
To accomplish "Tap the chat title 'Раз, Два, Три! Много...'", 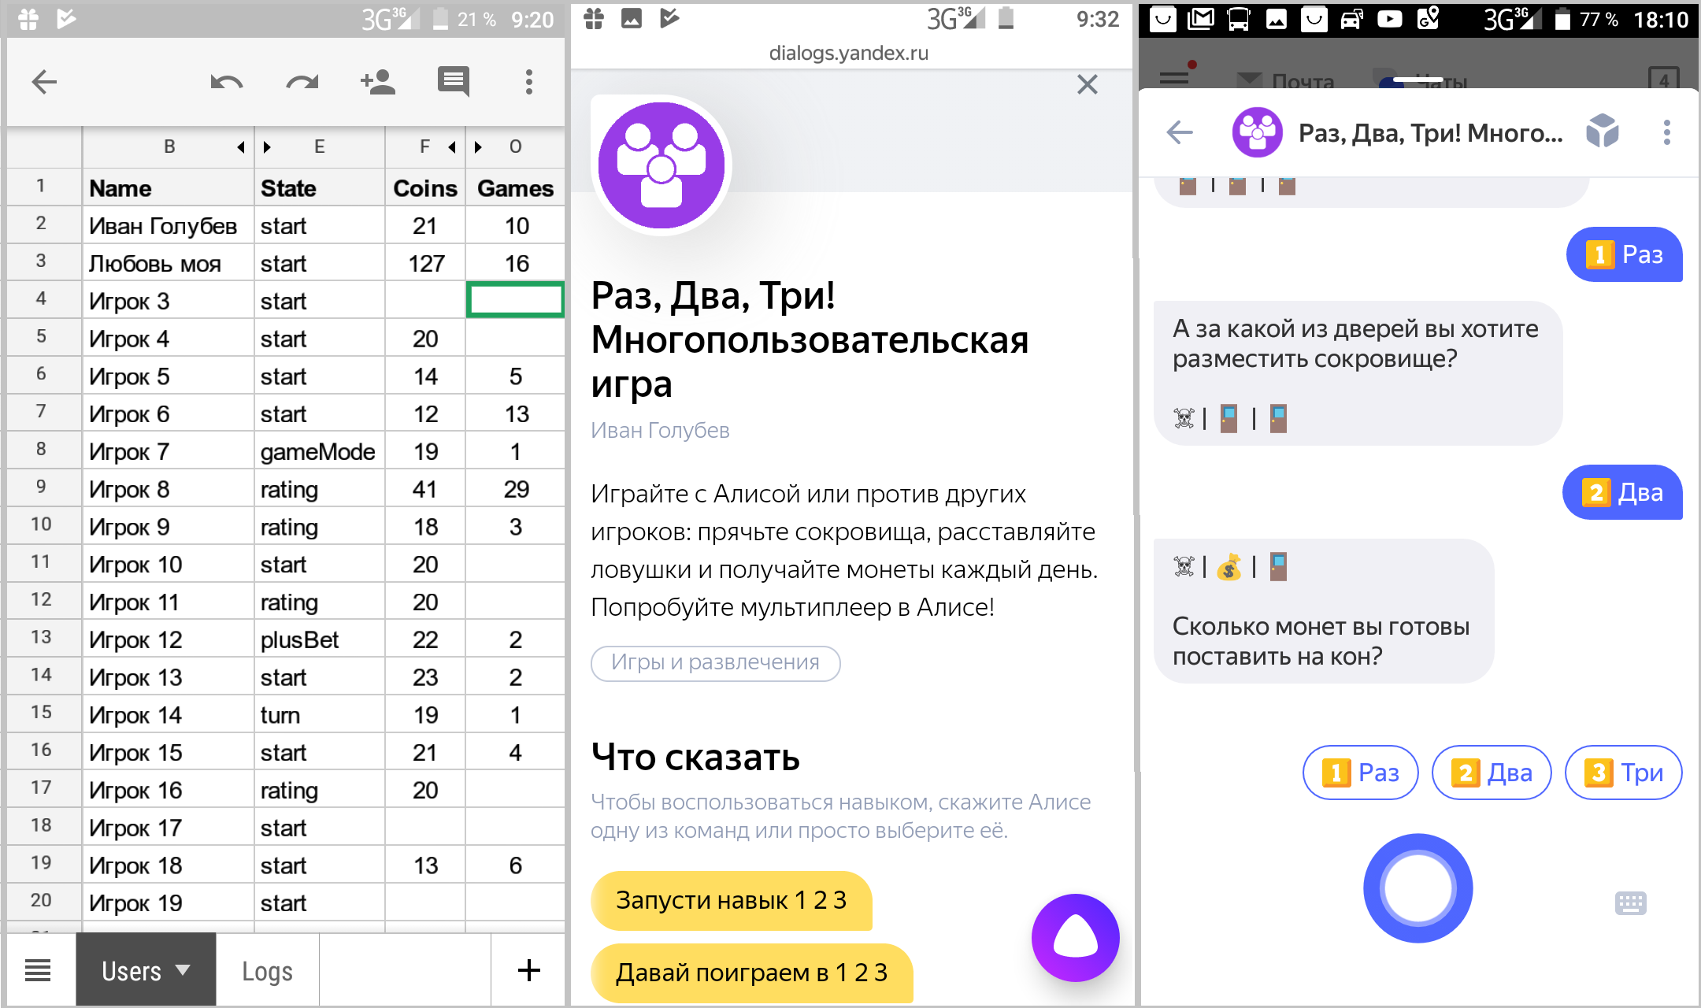I will [1430, 133].
